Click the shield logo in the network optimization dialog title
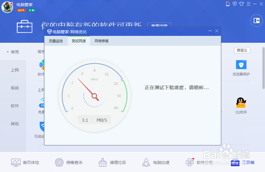This screenshot has width=265, height=172. coord(49,32)
